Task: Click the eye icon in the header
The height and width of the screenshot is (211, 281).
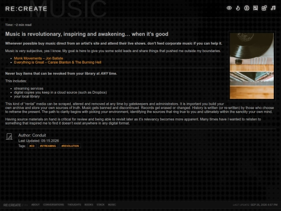Action: [229, 8]
